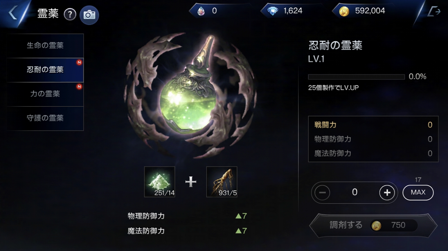Image resolution: width=448 pixels, height=251 pixels.
Task: Open the 守護の霊薬 tab
Action: 45,118
